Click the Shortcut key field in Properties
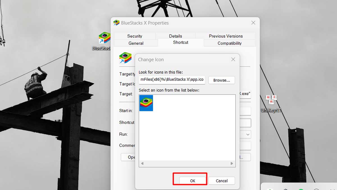 (245, 123)
